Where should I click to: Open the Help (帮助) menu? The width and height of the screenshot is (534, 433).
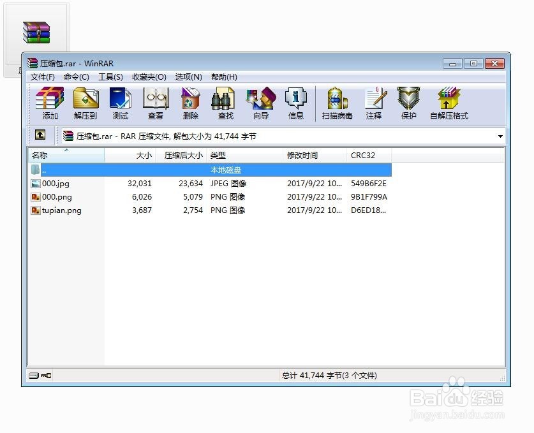(224, 77)
